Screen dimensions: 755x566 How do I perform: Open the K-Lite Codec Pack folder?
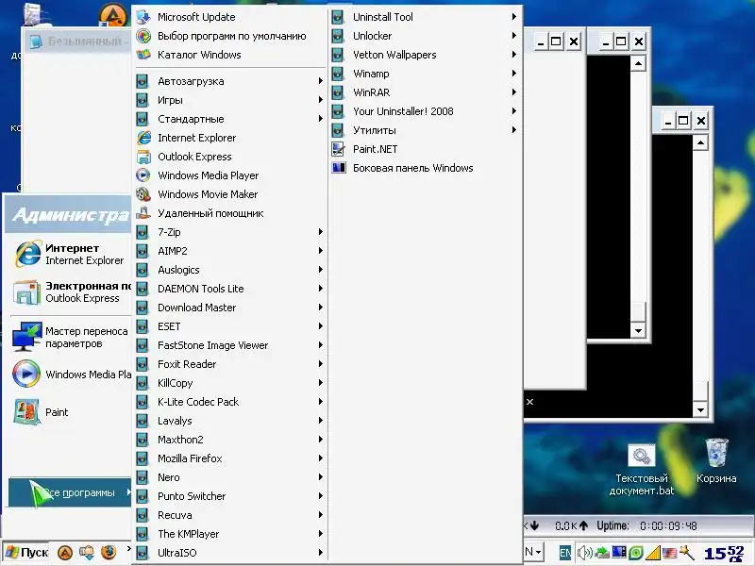(229, 402)
